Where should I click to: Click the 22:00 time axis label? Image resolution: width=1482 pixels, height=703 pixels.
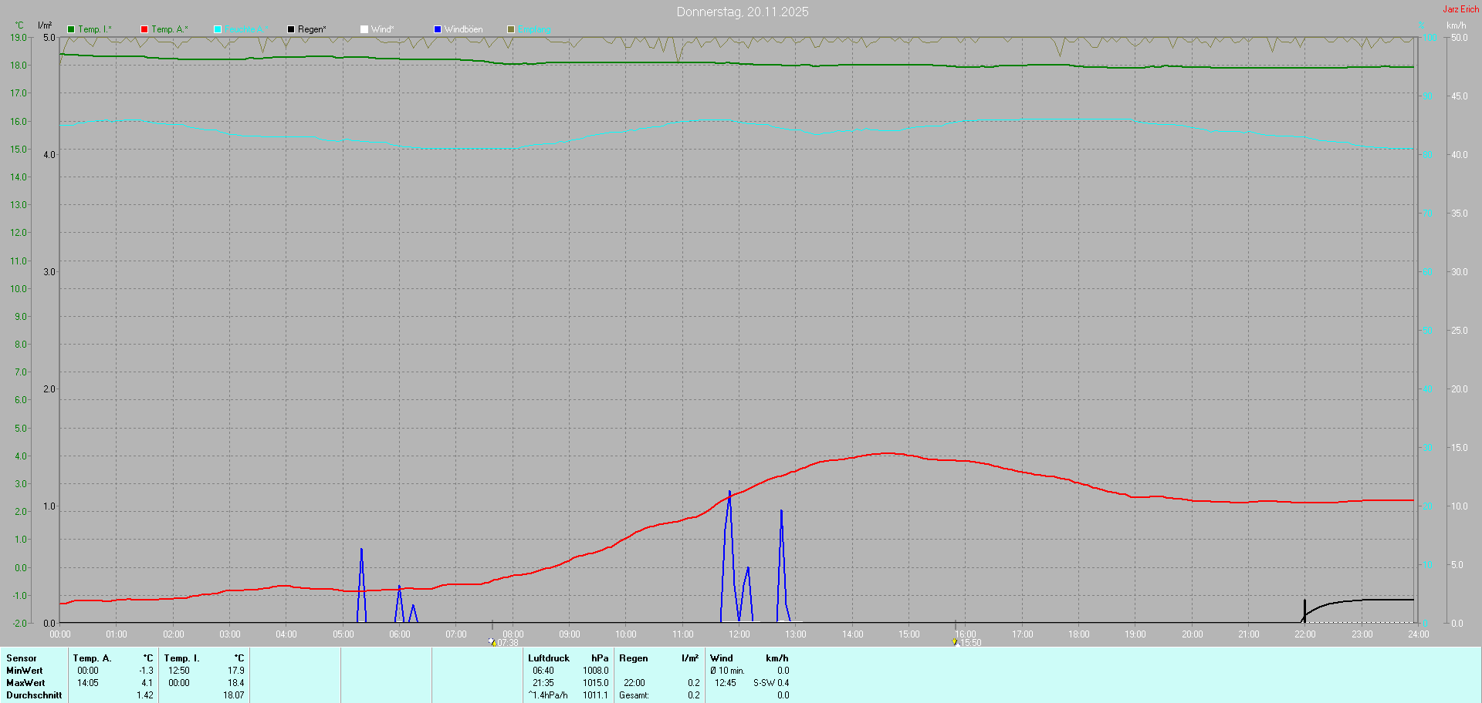1305,634
